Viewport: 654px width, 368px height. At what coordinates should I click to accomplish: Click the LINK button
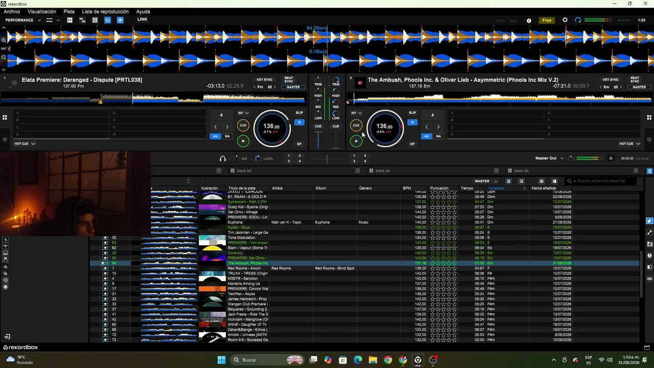point(142,19)
